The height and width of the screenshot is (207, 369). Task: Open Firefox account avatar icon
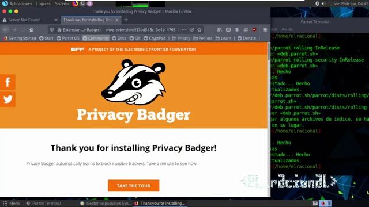(237, 30)
